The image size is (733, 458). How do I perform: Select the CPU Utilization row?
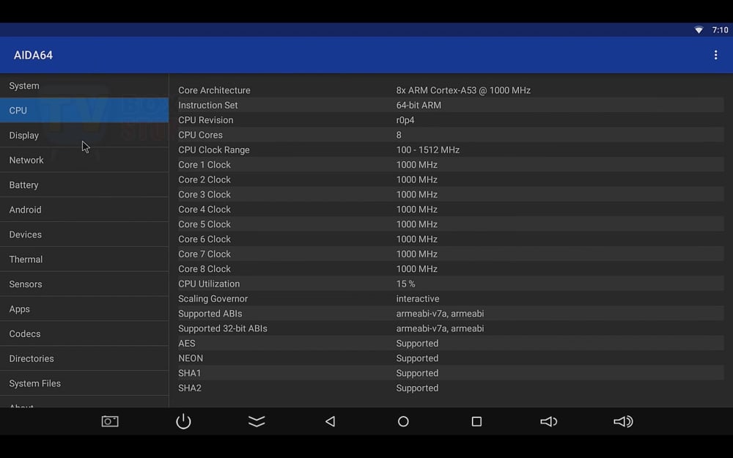point(450,284)
